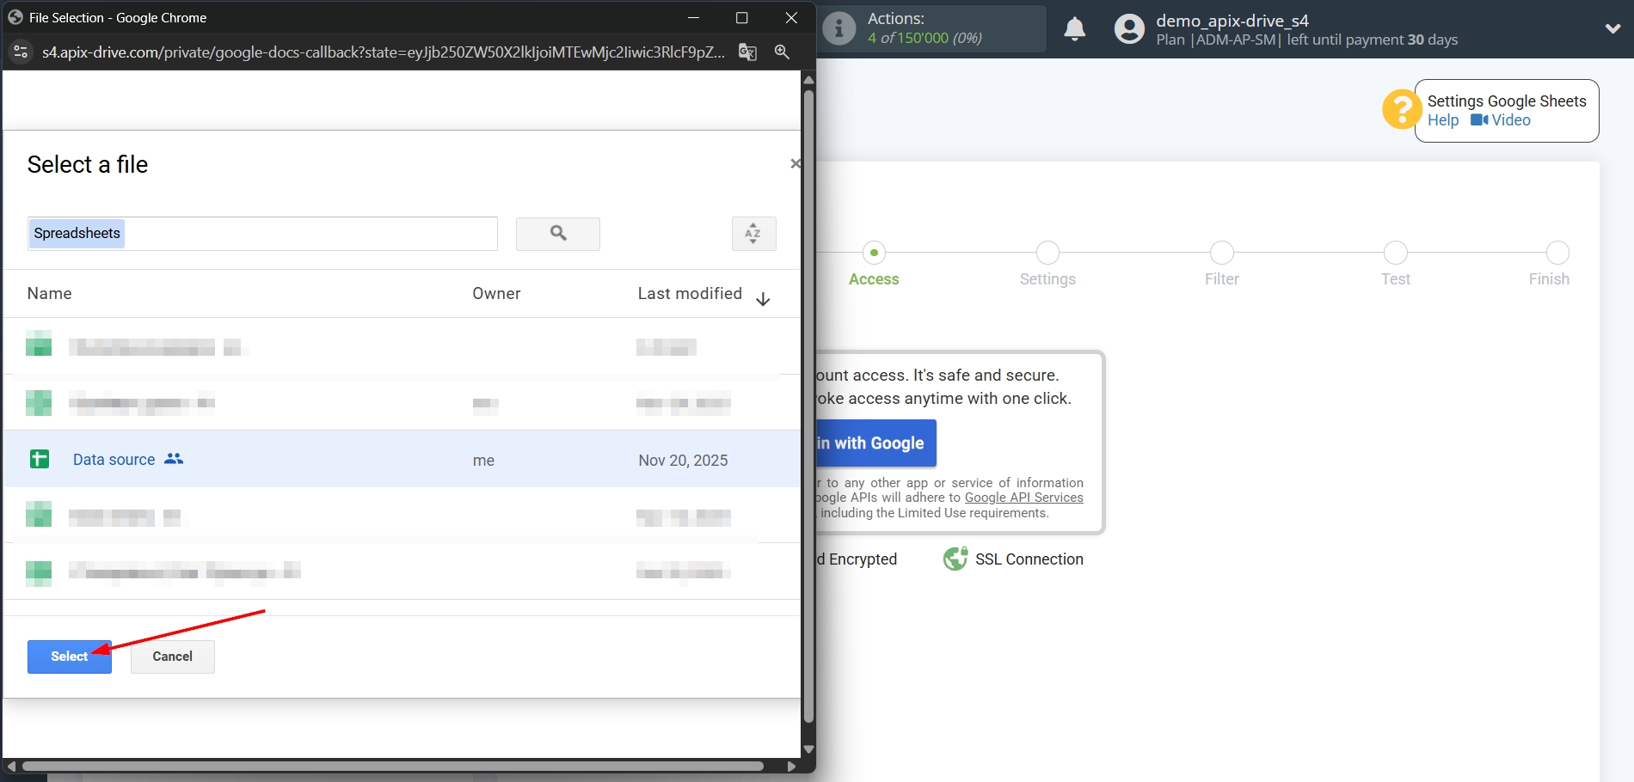
Task: Click the zoom icon in the address bar
Action: (781, 52)
